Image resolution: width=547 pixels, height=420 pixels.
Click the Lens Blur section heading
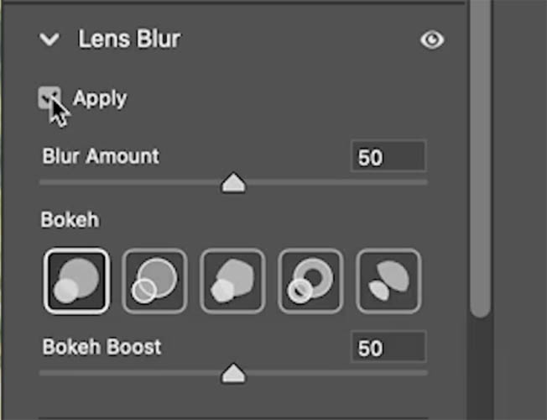[129, 39]
